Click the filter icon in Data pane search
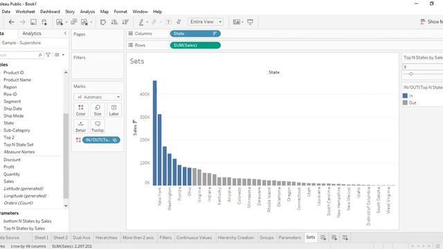 48,55
